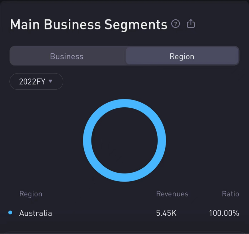Click the blue Australia legend dot

[x=10, y=213]
